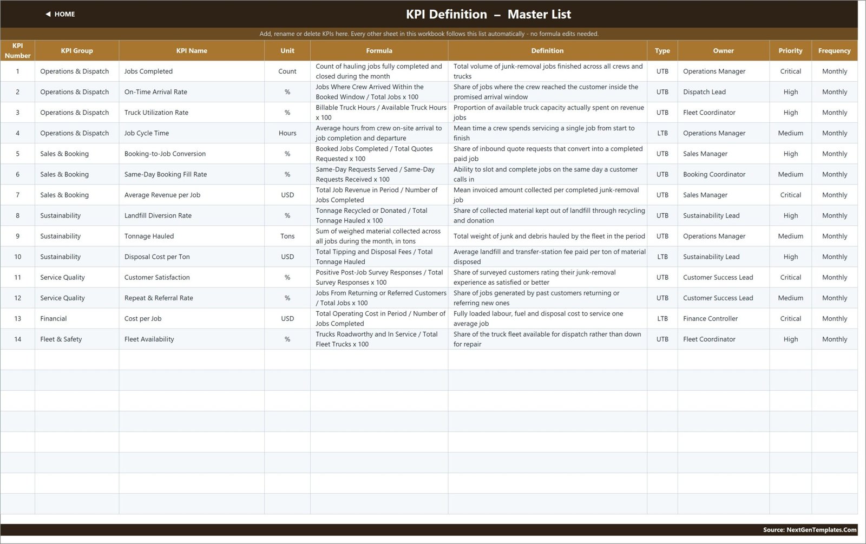Click KPI number 14 cell
Screen dimensions: 866x544
coord(17,339)
